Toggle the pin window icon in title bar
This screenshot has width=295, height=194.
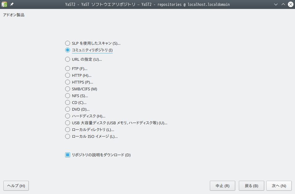(12, 4)
